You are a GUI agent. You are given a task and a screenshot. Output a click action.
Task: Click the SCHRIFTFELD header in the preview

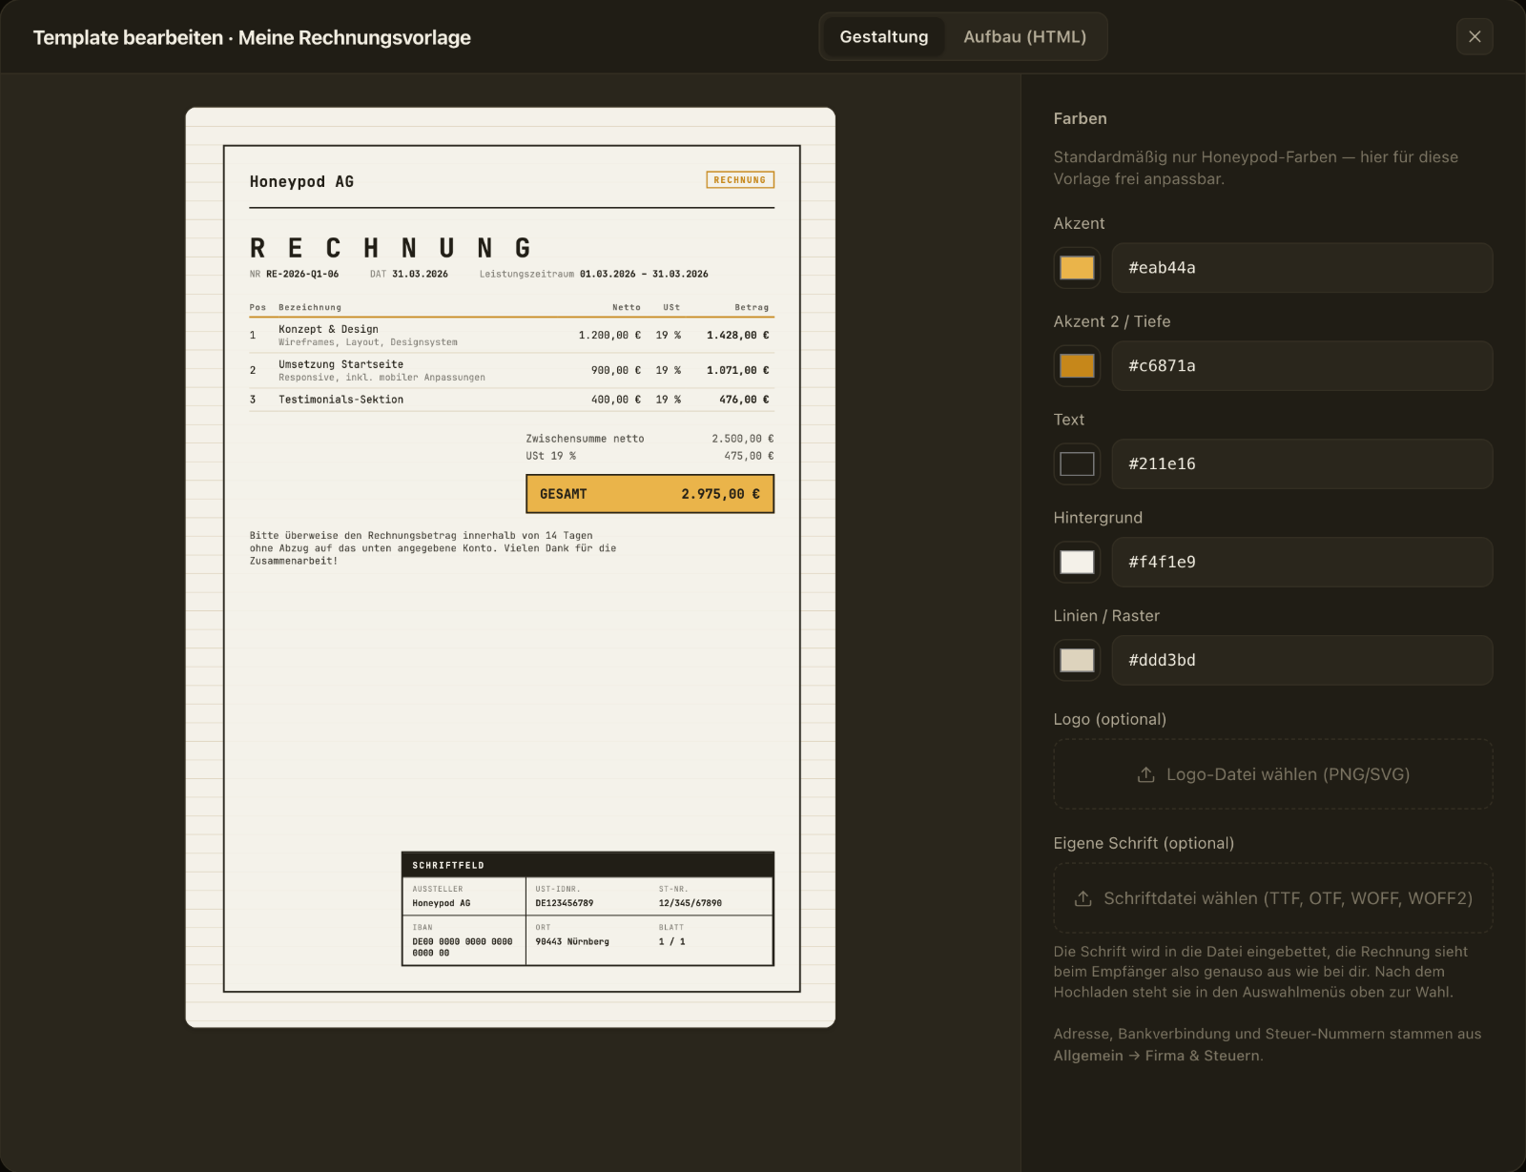point(588,865)
